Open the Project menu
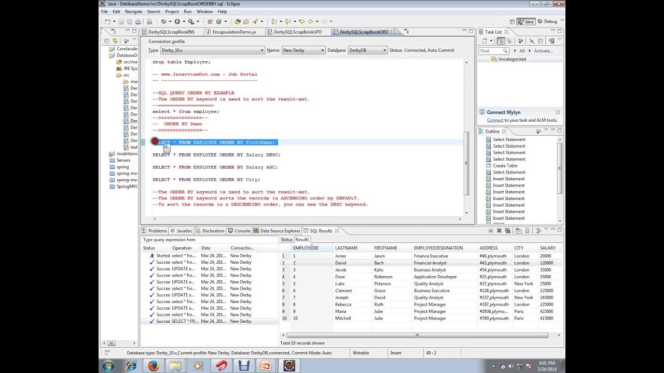664x373 pixels. click(172, 11)
